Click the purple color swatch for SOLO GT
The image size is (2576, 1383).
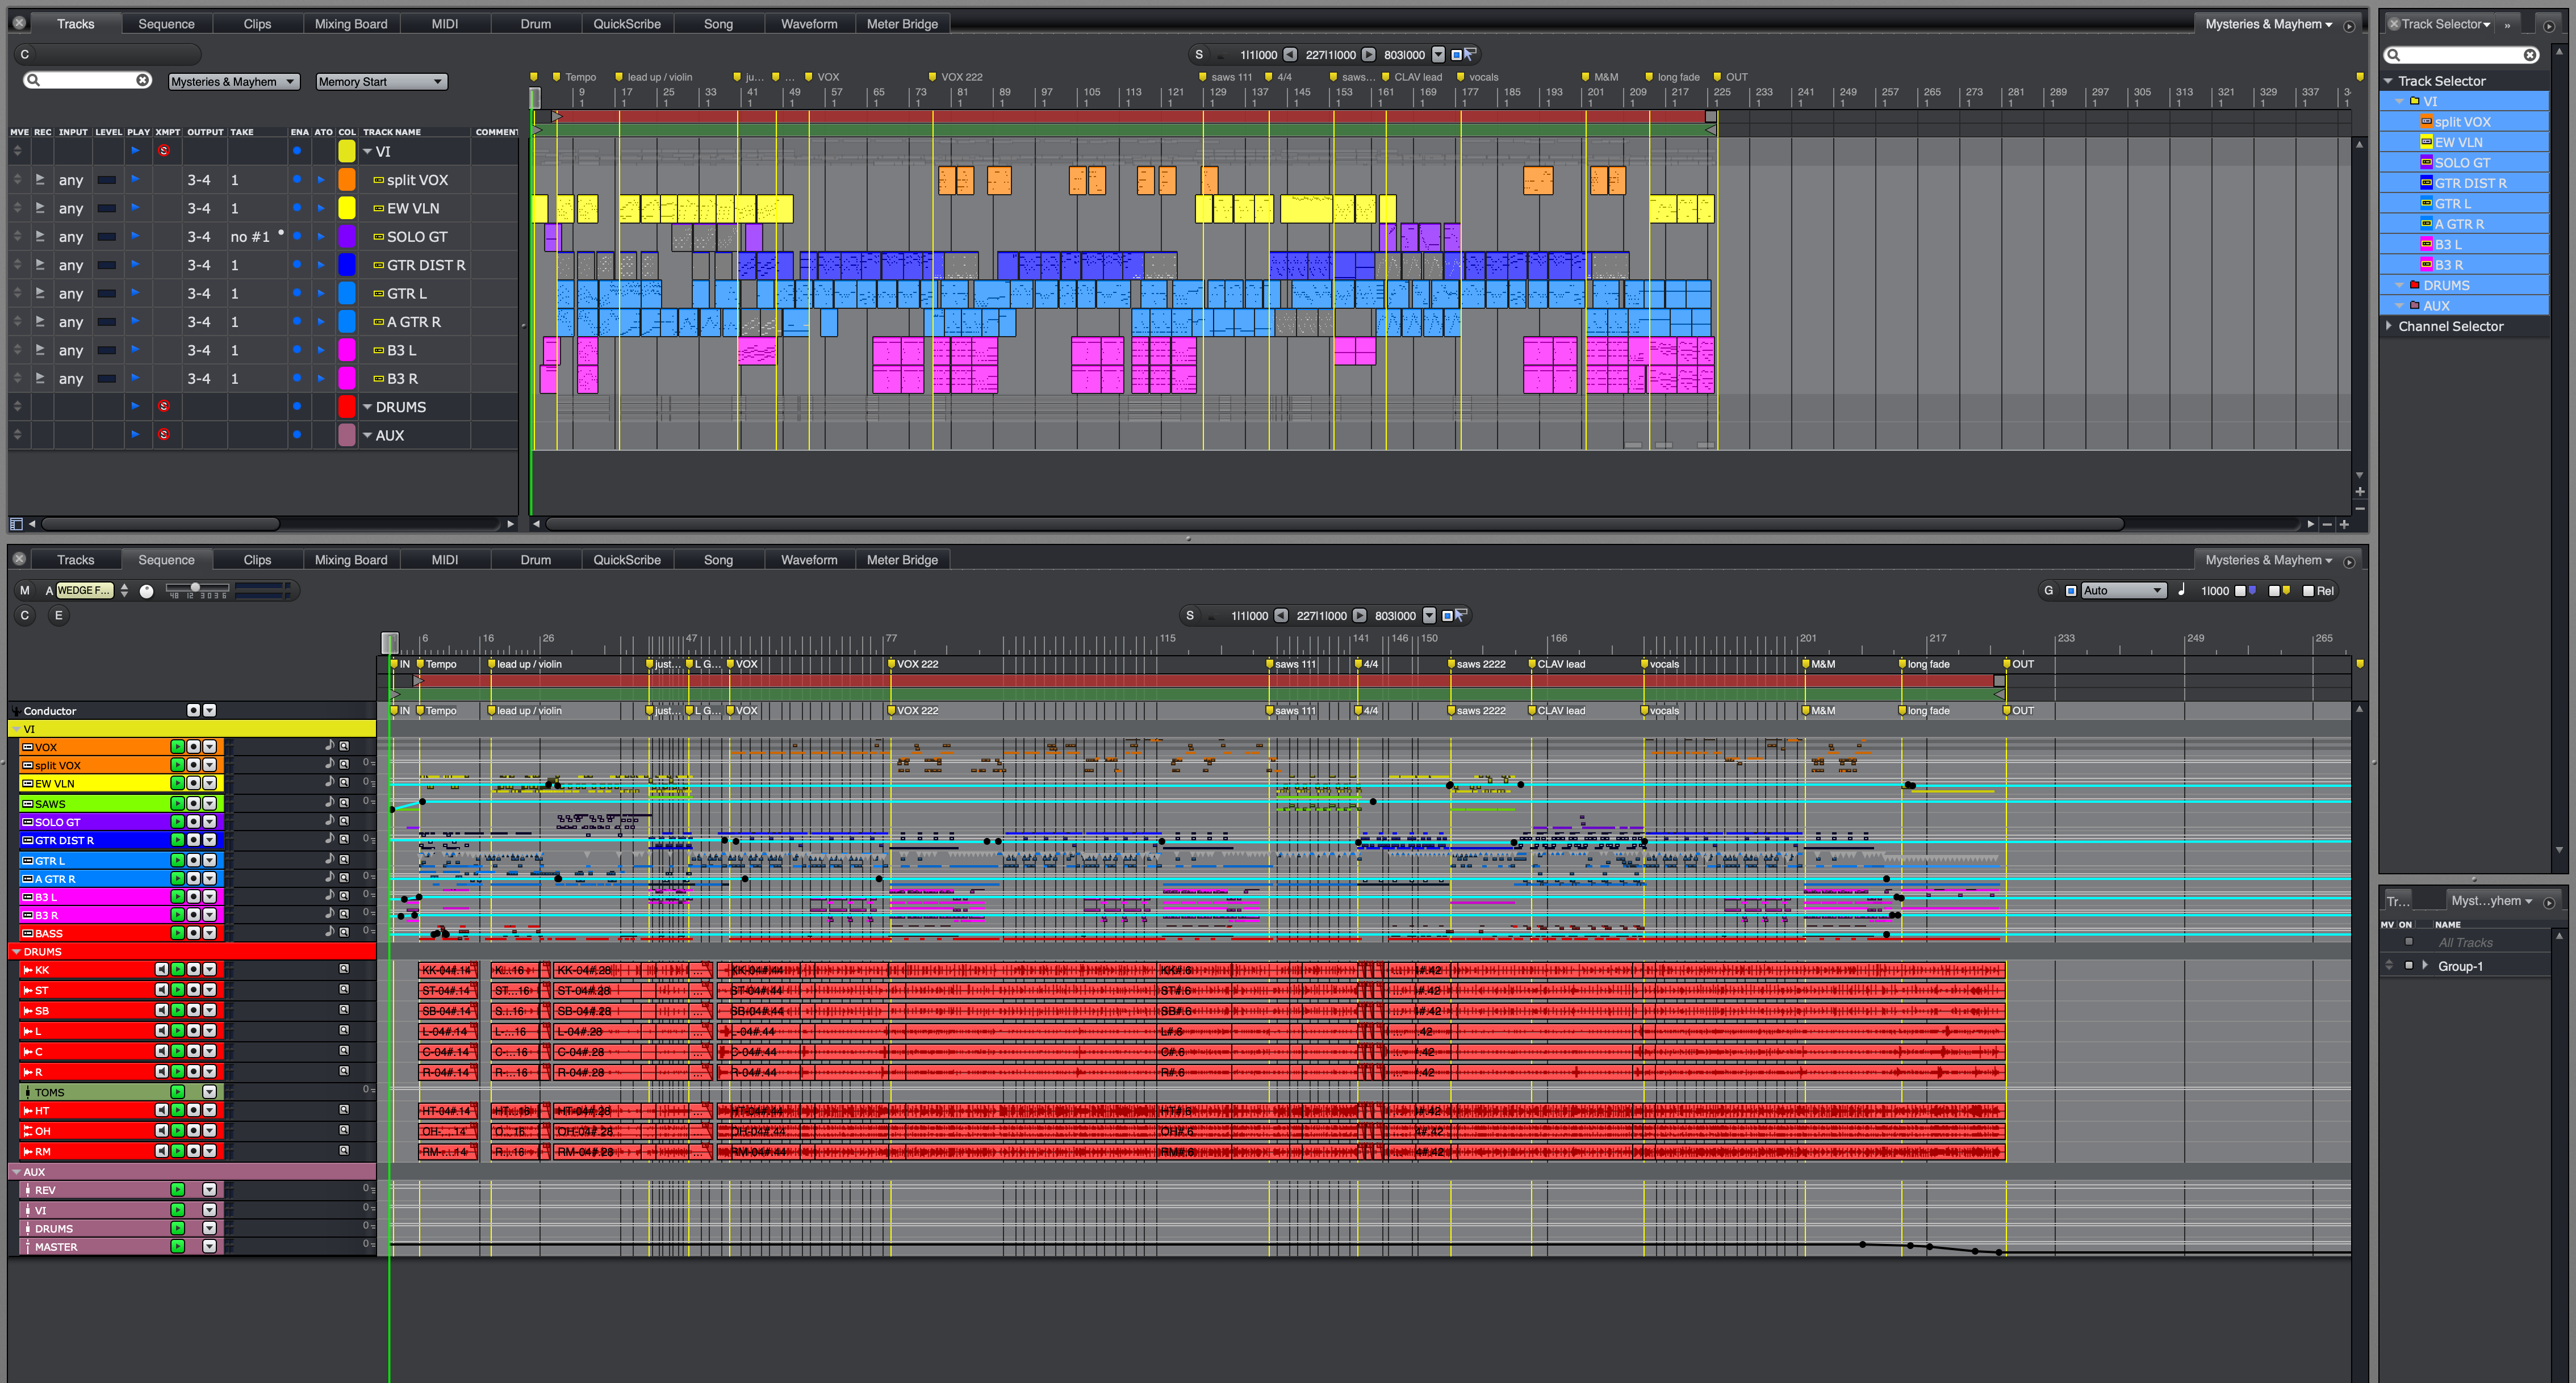pyautogui.click(x=347, y=237)
